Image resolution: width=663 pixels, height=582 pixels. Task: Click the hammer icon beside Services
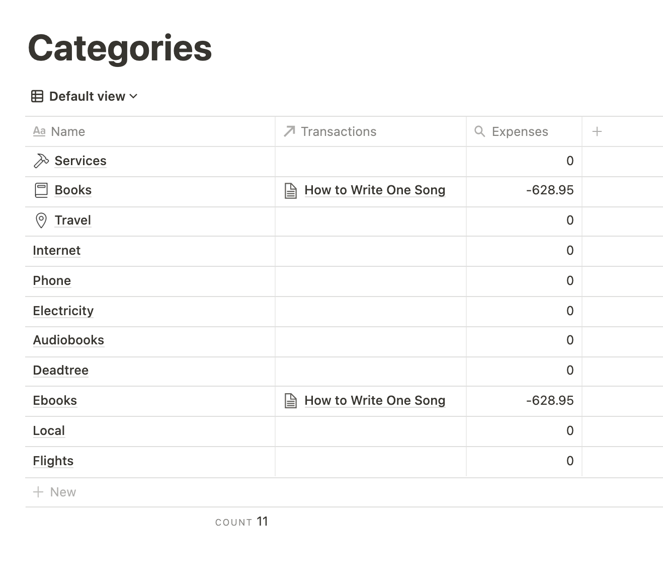(x=41, y=161)
